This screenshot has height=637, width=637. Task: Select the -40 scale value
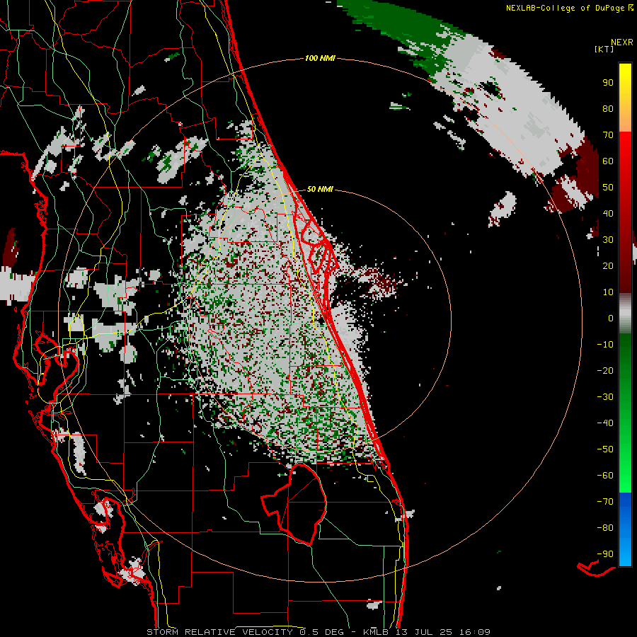(x=605, y=423)
